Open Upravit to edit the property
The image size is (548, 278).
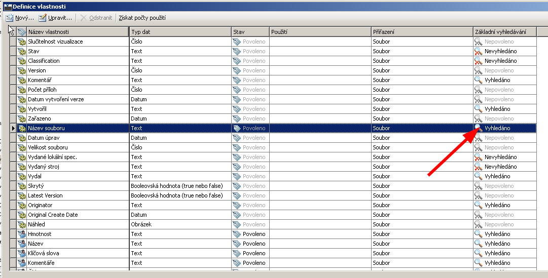pyautogui.click(x=56, y=18)
